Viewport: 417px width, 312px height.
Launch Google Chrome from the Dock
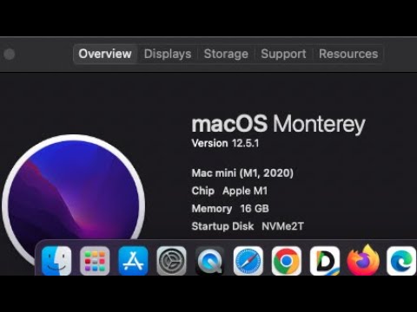(287, 261)
